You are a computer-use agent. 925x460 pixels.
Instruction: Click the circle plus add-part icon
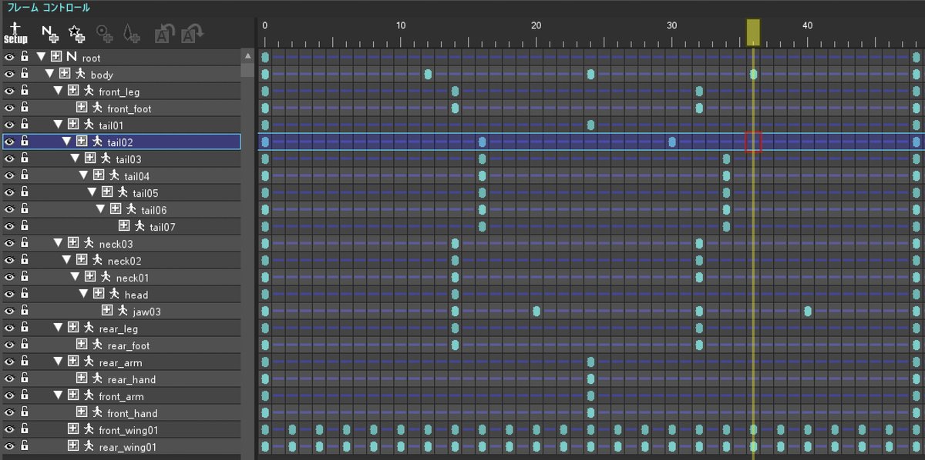(104, 33)
